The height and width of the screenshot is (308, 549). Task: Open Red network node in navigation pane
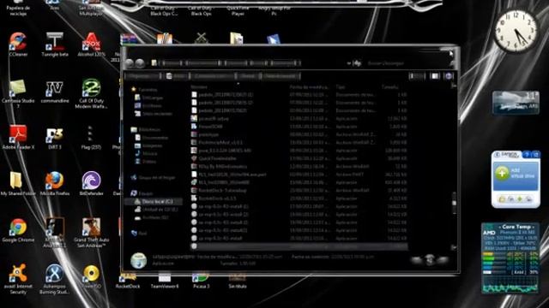(x=139, y=233)
